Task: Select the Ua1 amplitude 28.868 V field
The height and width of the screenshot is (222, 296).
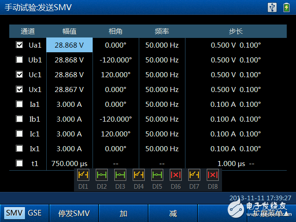Action: (x=69, y=45)
